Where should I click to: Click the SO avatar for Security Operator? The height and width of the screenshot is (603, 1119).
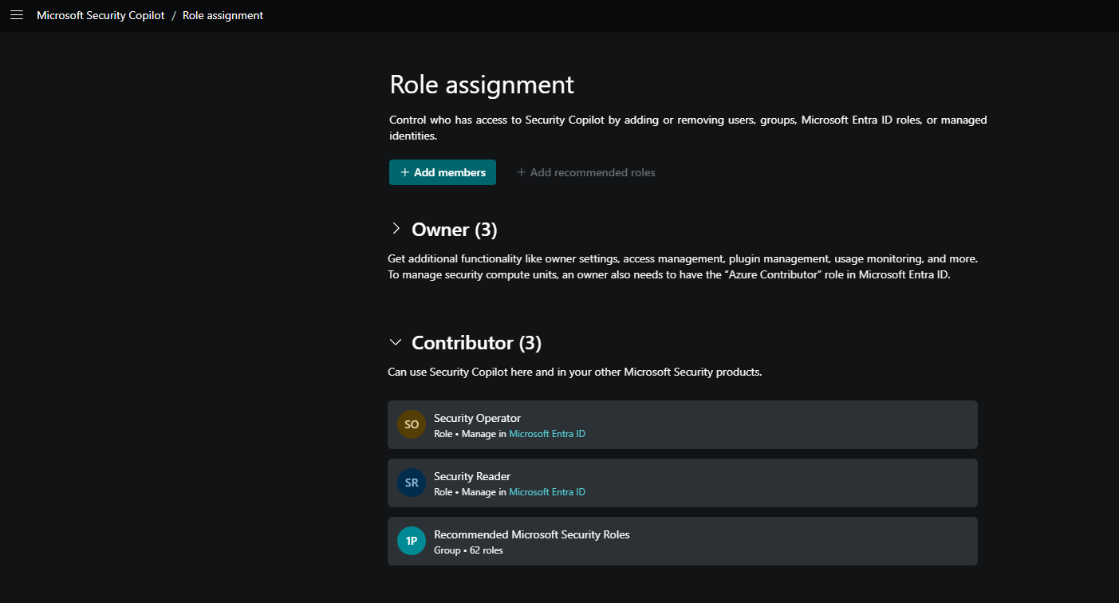click(x=412, y=425)
